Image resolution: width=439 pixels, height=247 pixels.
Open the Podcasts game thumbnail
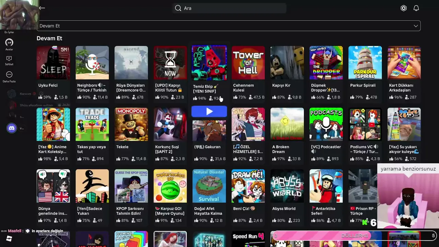click(x=326, y=125)
